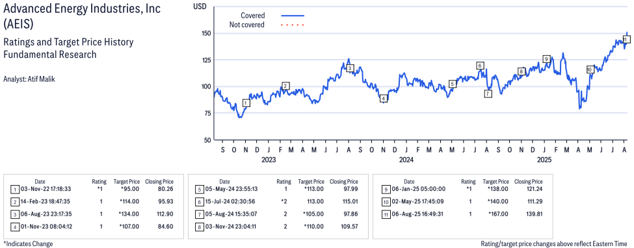The width and height of the screenshot is (634, 248).
Task: Click the 2025 year axis label
Action: coord(544,160)
